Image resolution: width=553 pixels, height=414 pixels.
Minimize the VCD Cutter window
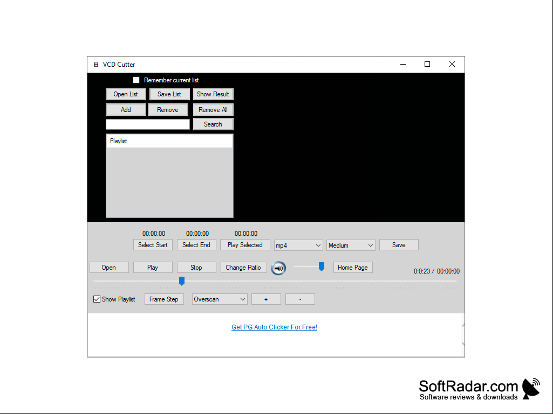403,64
